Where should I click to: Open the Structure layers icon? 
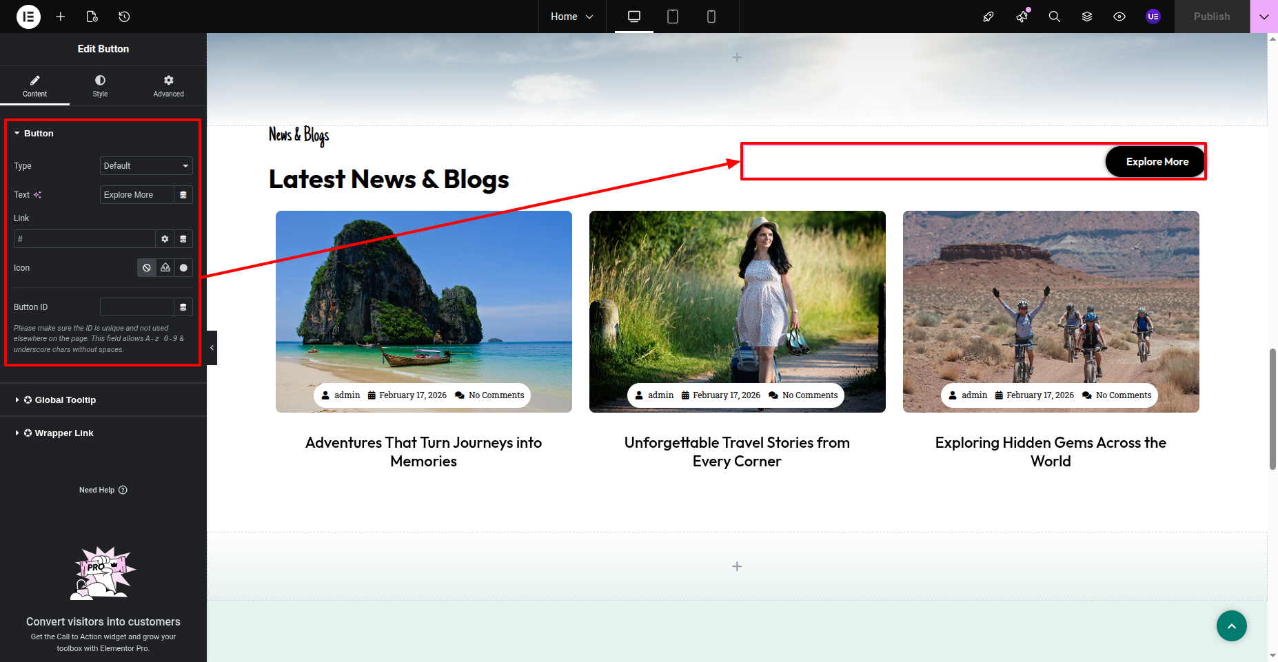tap(1087, 17)
